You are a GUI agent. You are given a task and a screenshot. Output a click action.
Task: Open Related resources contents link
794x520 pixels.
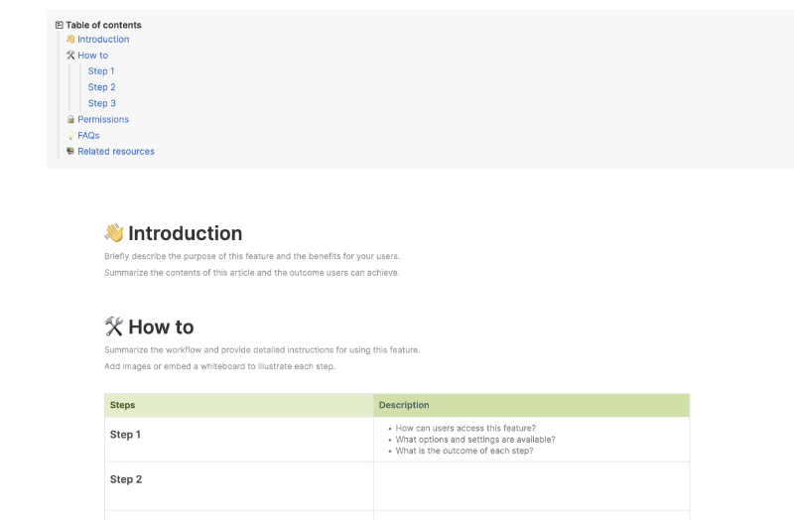pyautogui.click(x=116, y=152)
